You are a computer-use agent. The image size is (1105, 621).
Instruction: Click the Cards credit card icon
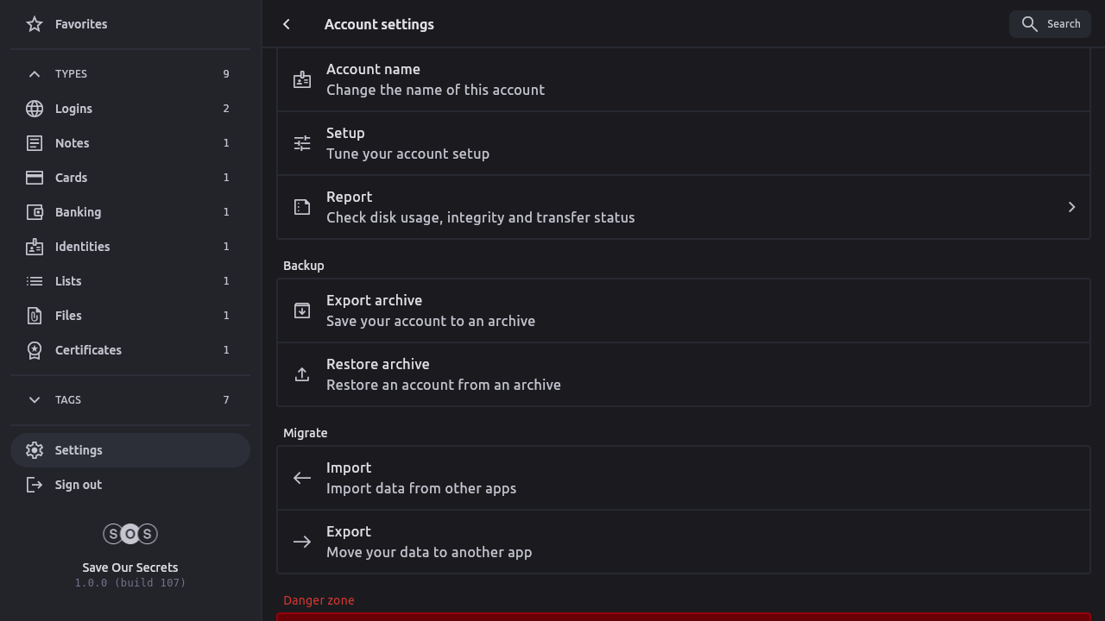point(35,178)
